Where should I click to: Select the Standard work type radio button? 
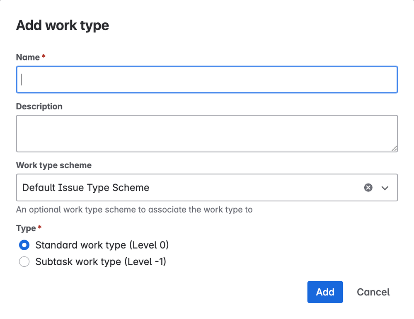coord(24,245)
